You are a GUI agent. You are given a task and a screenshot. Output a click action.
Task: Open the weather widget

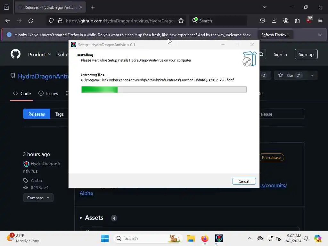(23, 238)
